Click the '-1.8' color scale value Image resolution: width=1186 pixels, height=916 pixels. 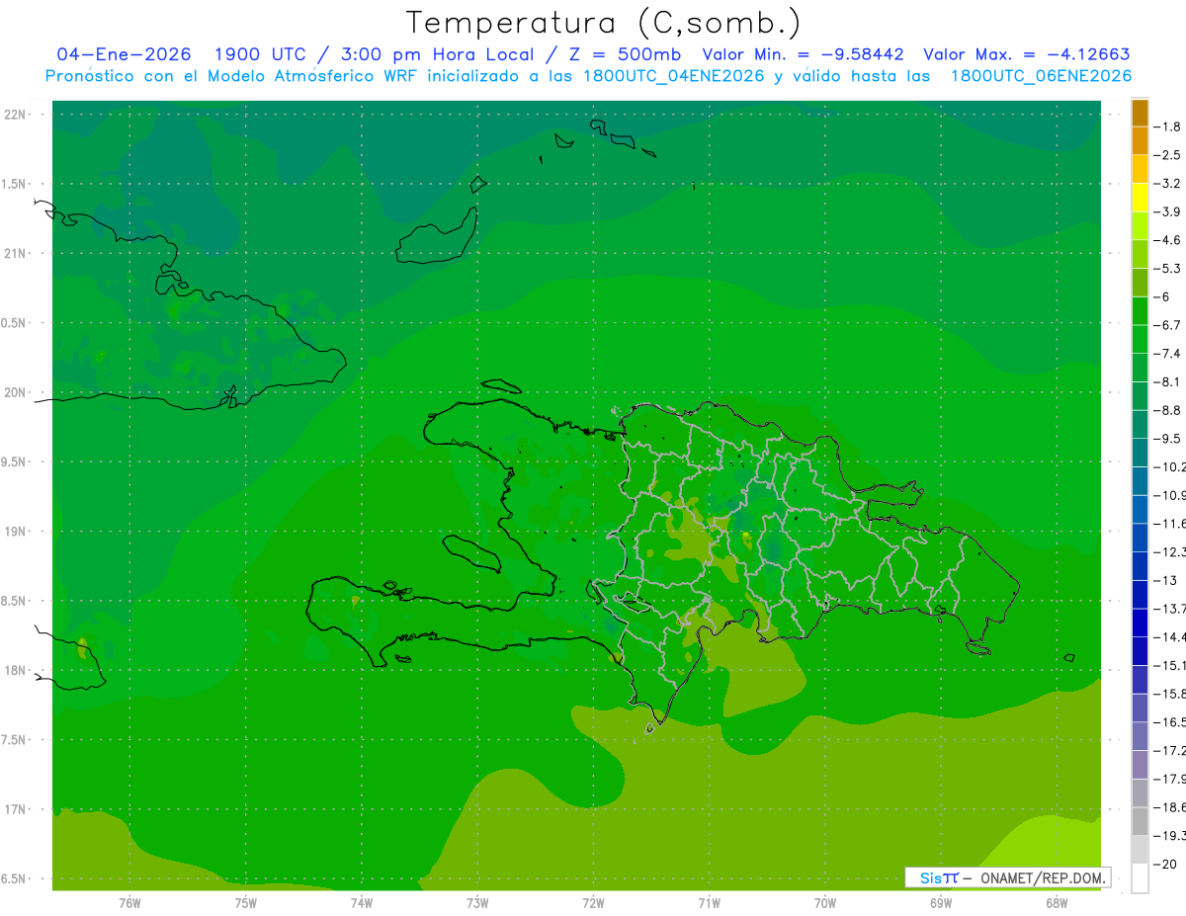coord(1168,126)
